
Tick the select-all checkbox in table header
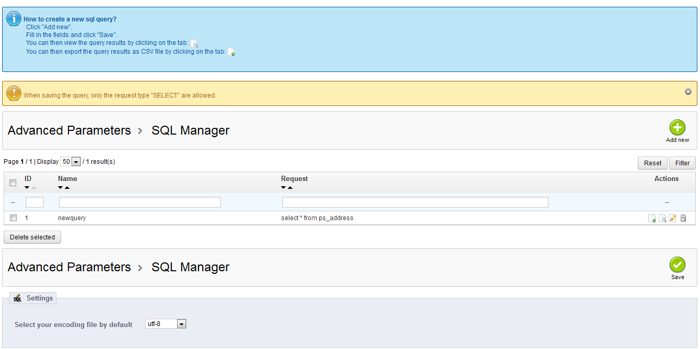(x=13, y=183)
